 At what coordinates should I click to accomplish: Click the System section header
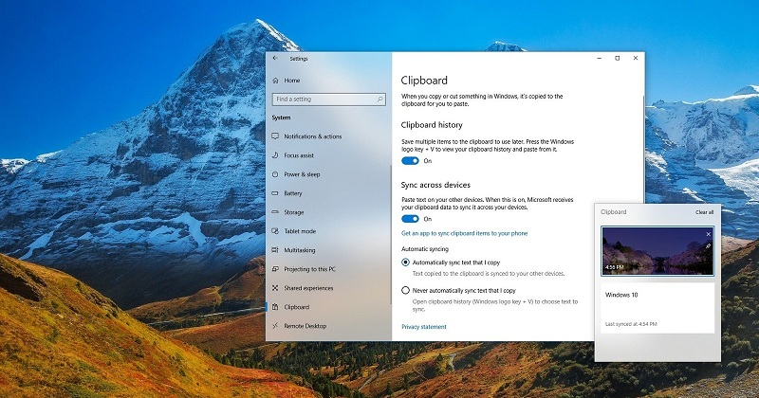click(281, 118)
